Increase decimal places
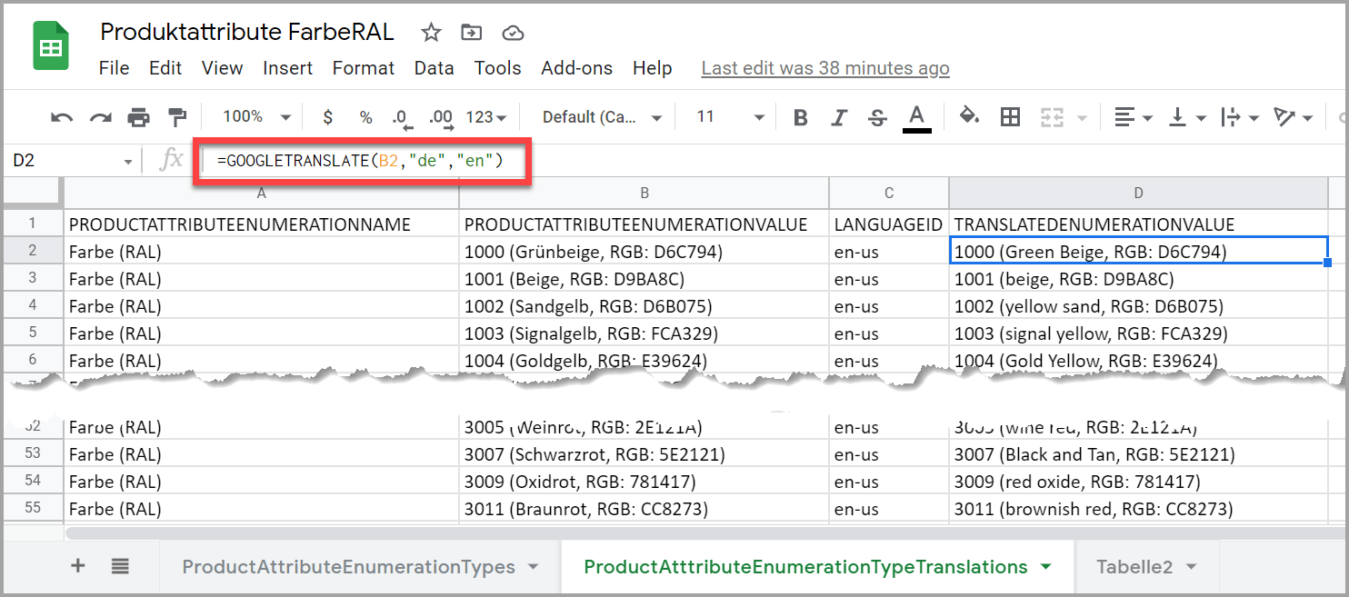Viewport: 1349px width, 597px height. click(441, 117)
